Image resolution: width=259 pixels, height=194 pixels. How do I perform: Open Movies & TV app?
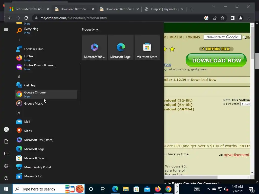pyautogui.click(x=46, y=176)
